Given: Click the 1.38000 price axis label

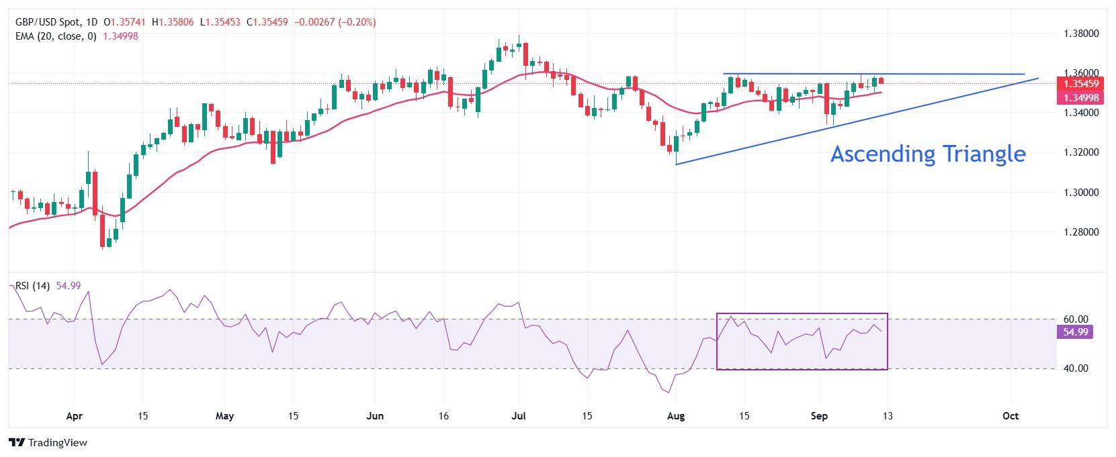Looking at the screenshot, I should [x=1081, y=34].
